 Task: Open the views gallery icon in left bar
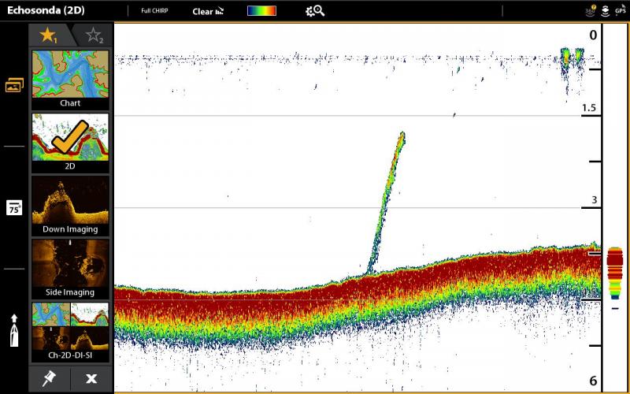14,85
